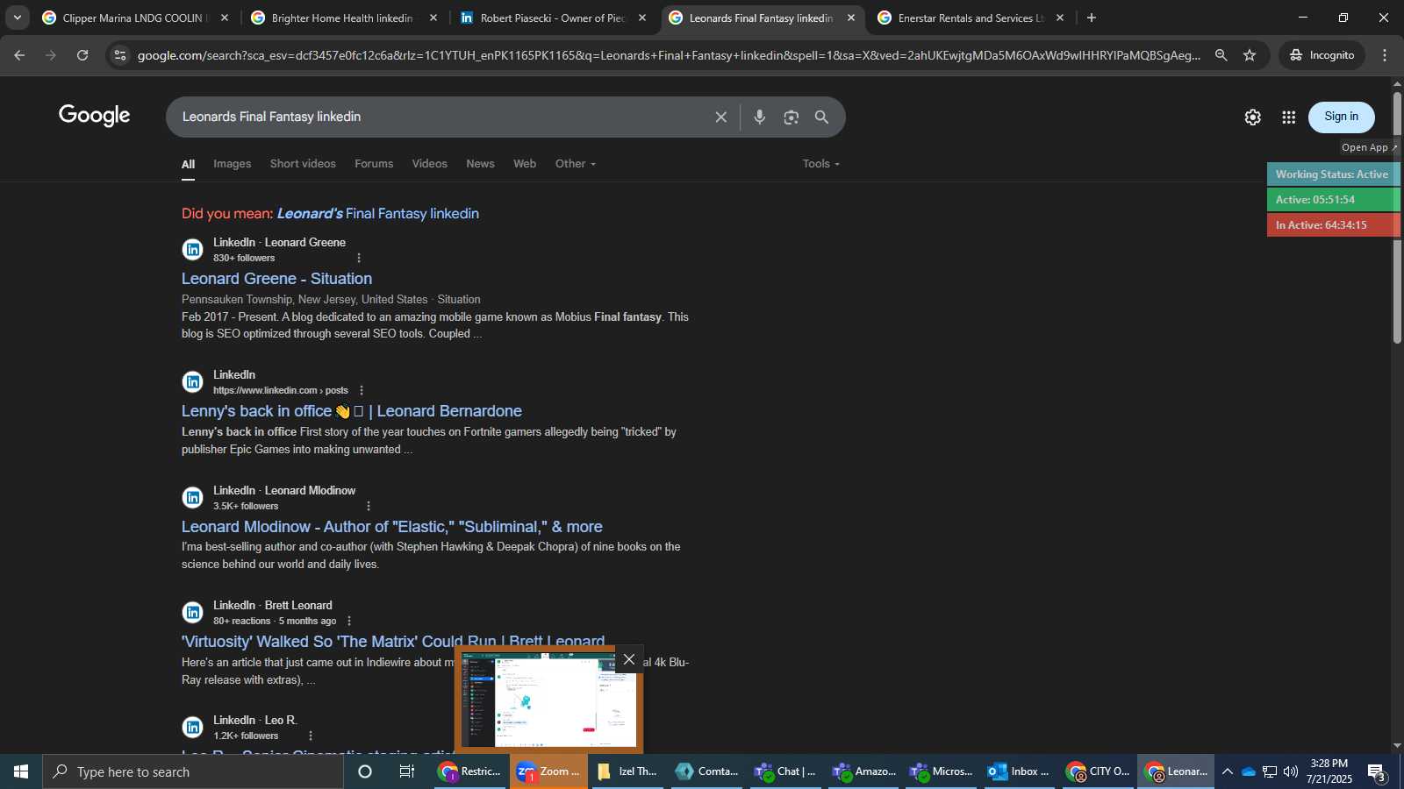This screenshot has height=789, width=1404.
Task: Open a new browser tab
Action: click(x=1091, y=18)
